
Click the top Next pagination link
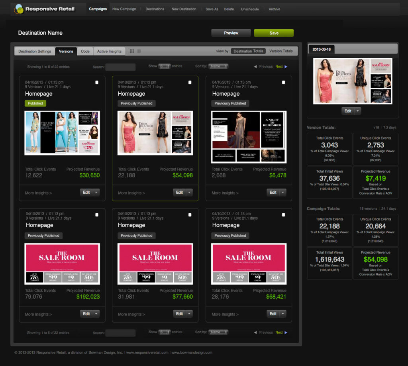(x=279, y=67)
